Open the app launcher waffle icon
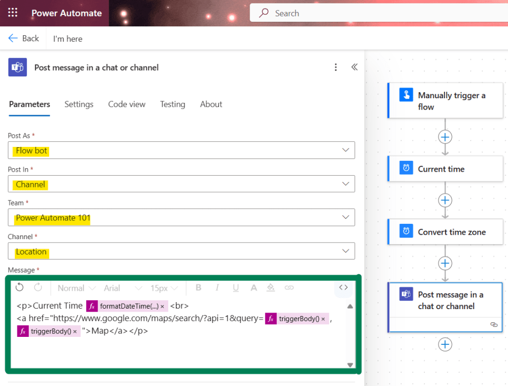The width and height of the screenshot is (508, 386). tap(13, 13)
